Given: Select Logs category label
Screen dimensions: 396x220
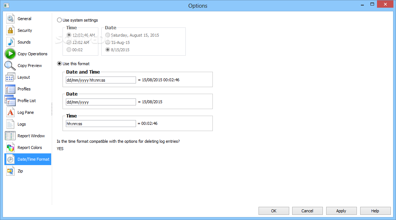Looking at the screenshot, I should [x=22, y=124].
